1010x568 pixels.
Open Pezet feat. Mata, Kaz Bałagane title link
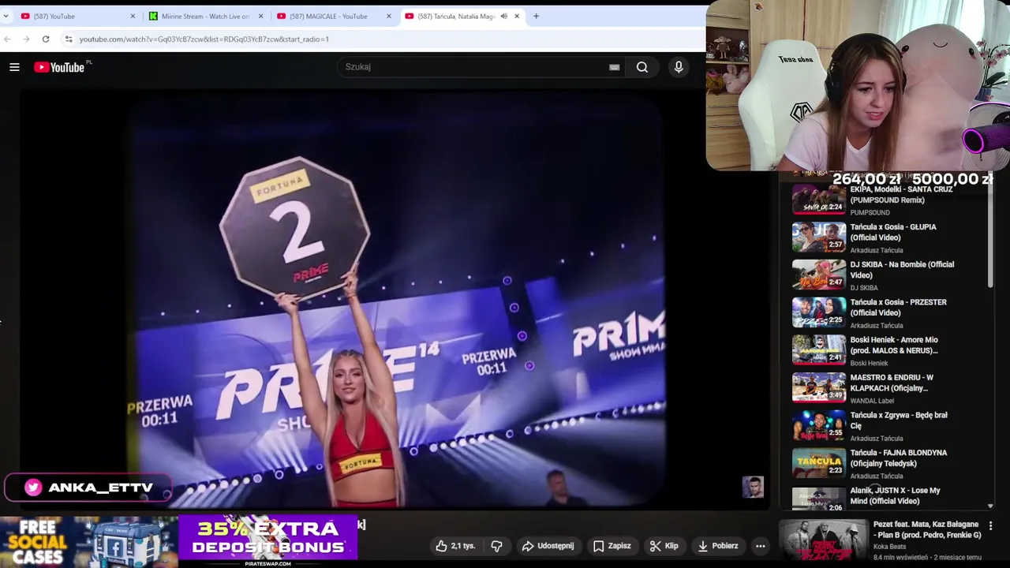(927, 529)
